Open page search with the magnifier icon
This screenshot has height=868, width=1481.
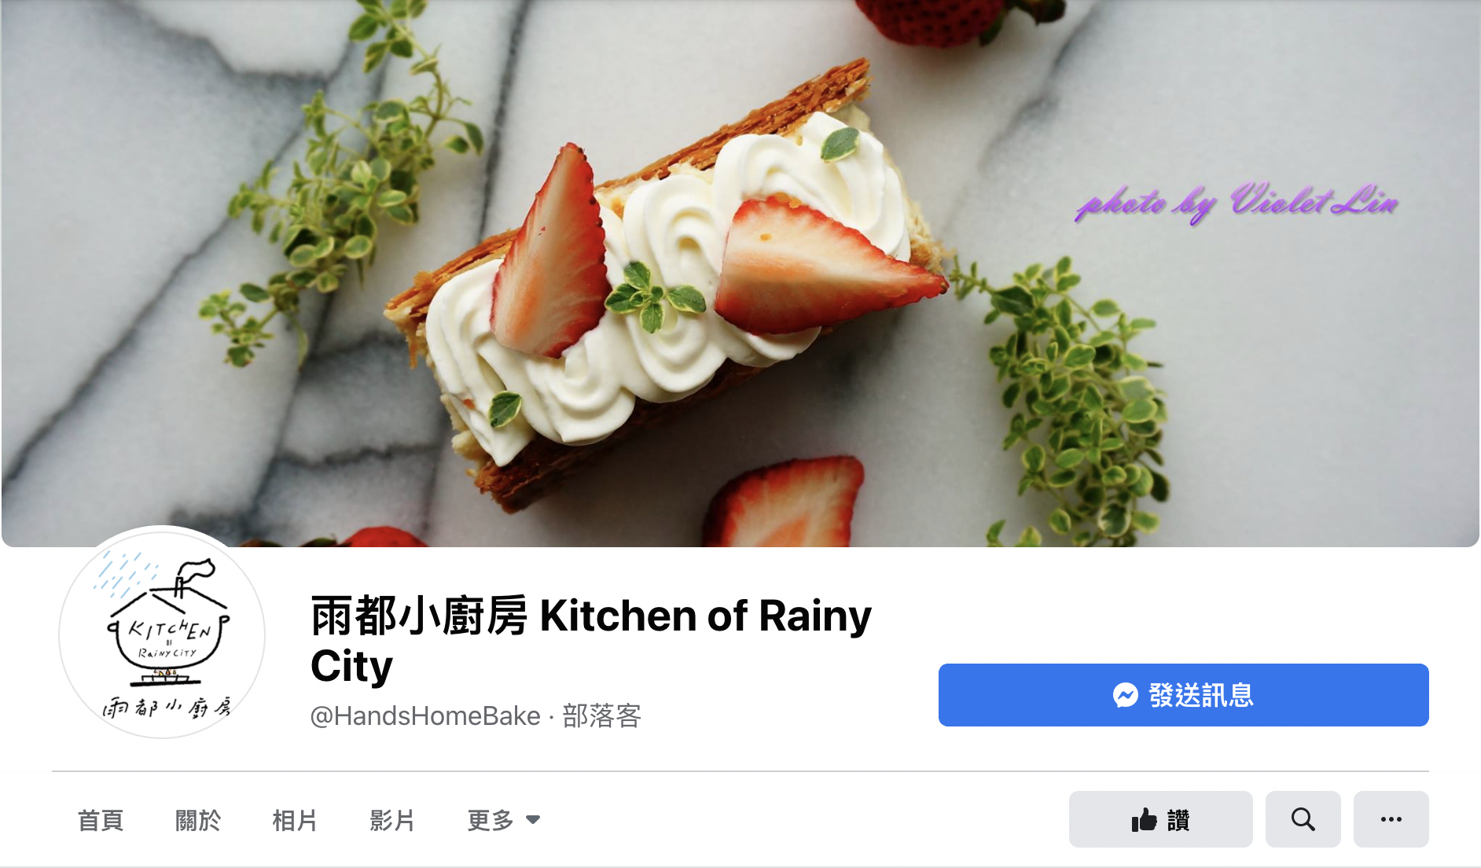tap(1303, 819)
